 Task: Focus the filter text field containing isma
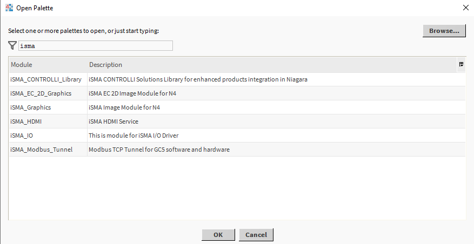[96, 46]
